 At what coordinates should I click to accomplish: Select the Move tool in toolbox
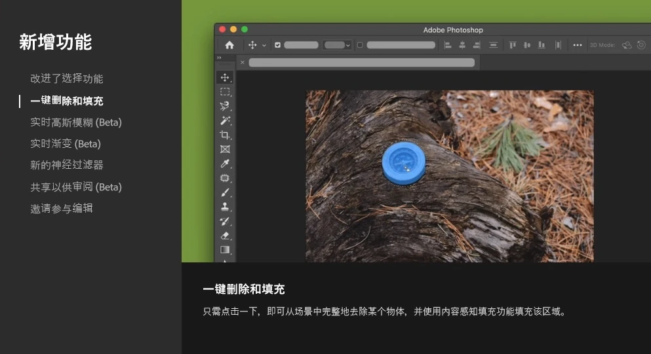[225, 77]
